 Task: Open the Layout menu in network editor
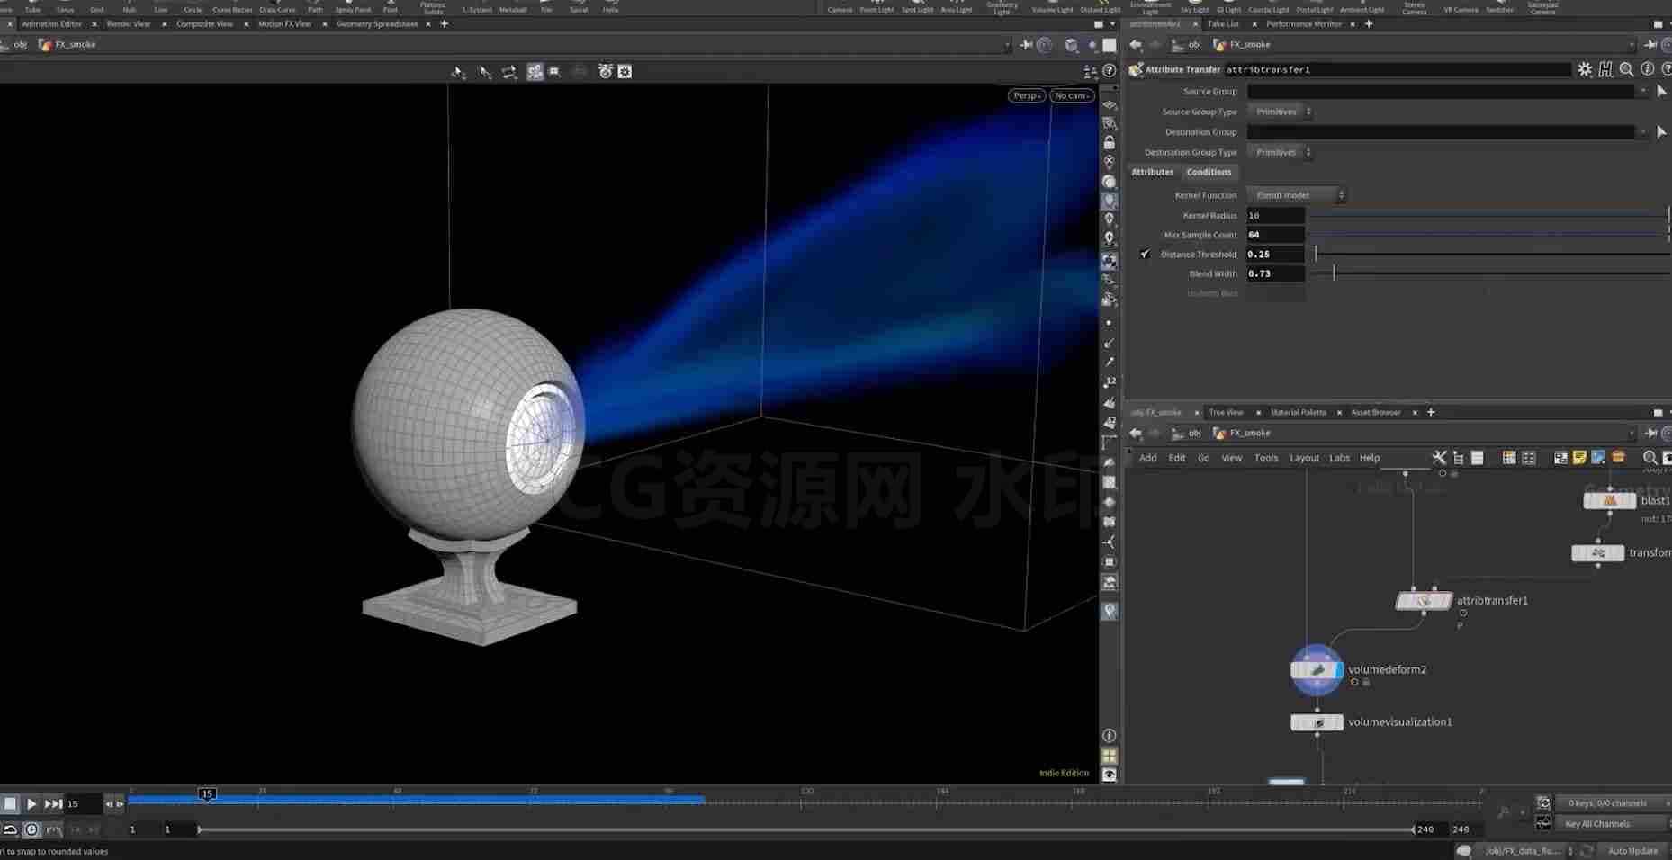pos(1304,458)
